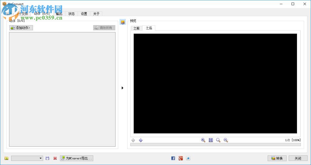Show the 之前 before preview tab
This screenshot has width=311, height=165.
(x=137, y=28)
